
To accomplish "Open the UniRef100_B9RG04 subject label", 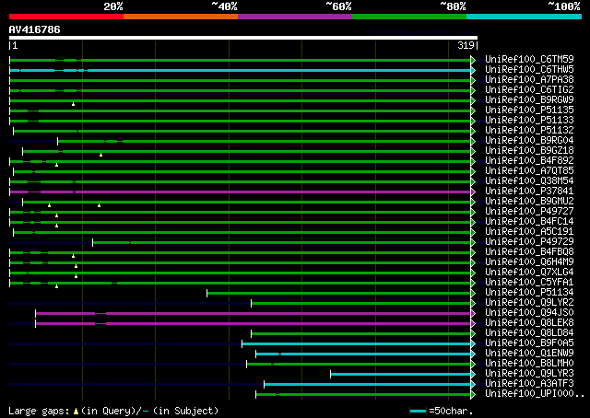I will coord(529,141).
